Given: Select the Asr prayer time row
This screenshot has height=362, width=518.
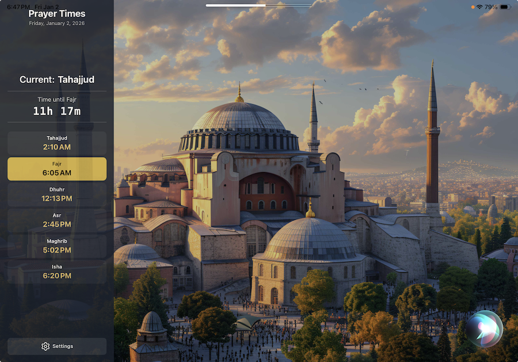Looking at the screenshot, I should tap(56, 219).
